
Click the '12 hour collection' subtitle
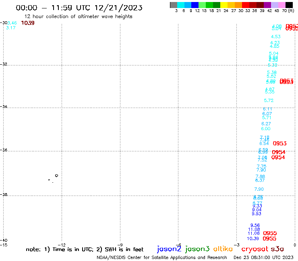[x=78, y=16]
